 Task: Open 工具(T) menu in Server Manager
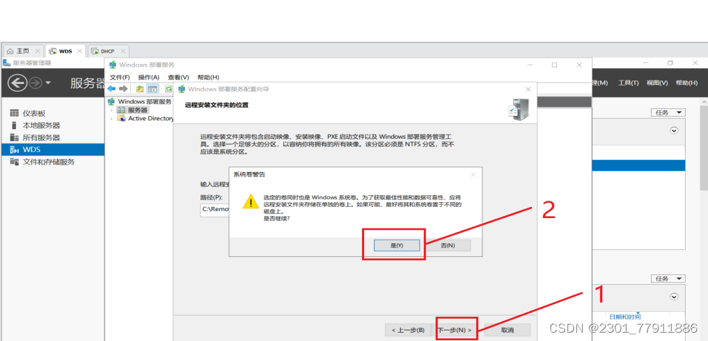point(628,83)
